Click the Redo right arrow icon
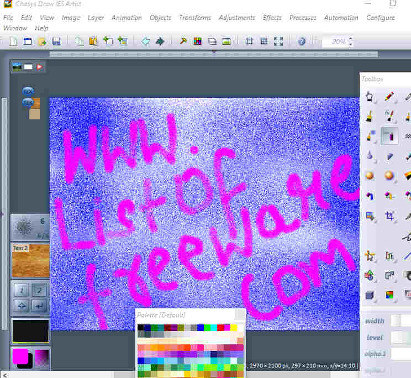Image resolution: width=411 pixels, height=378 pixels. tap(160, 41)
